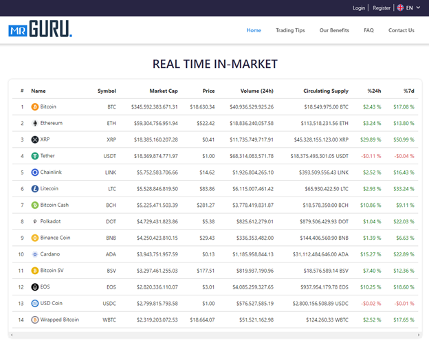Open the Trading Tips page
429x347 pixels.
coord(290,30)
